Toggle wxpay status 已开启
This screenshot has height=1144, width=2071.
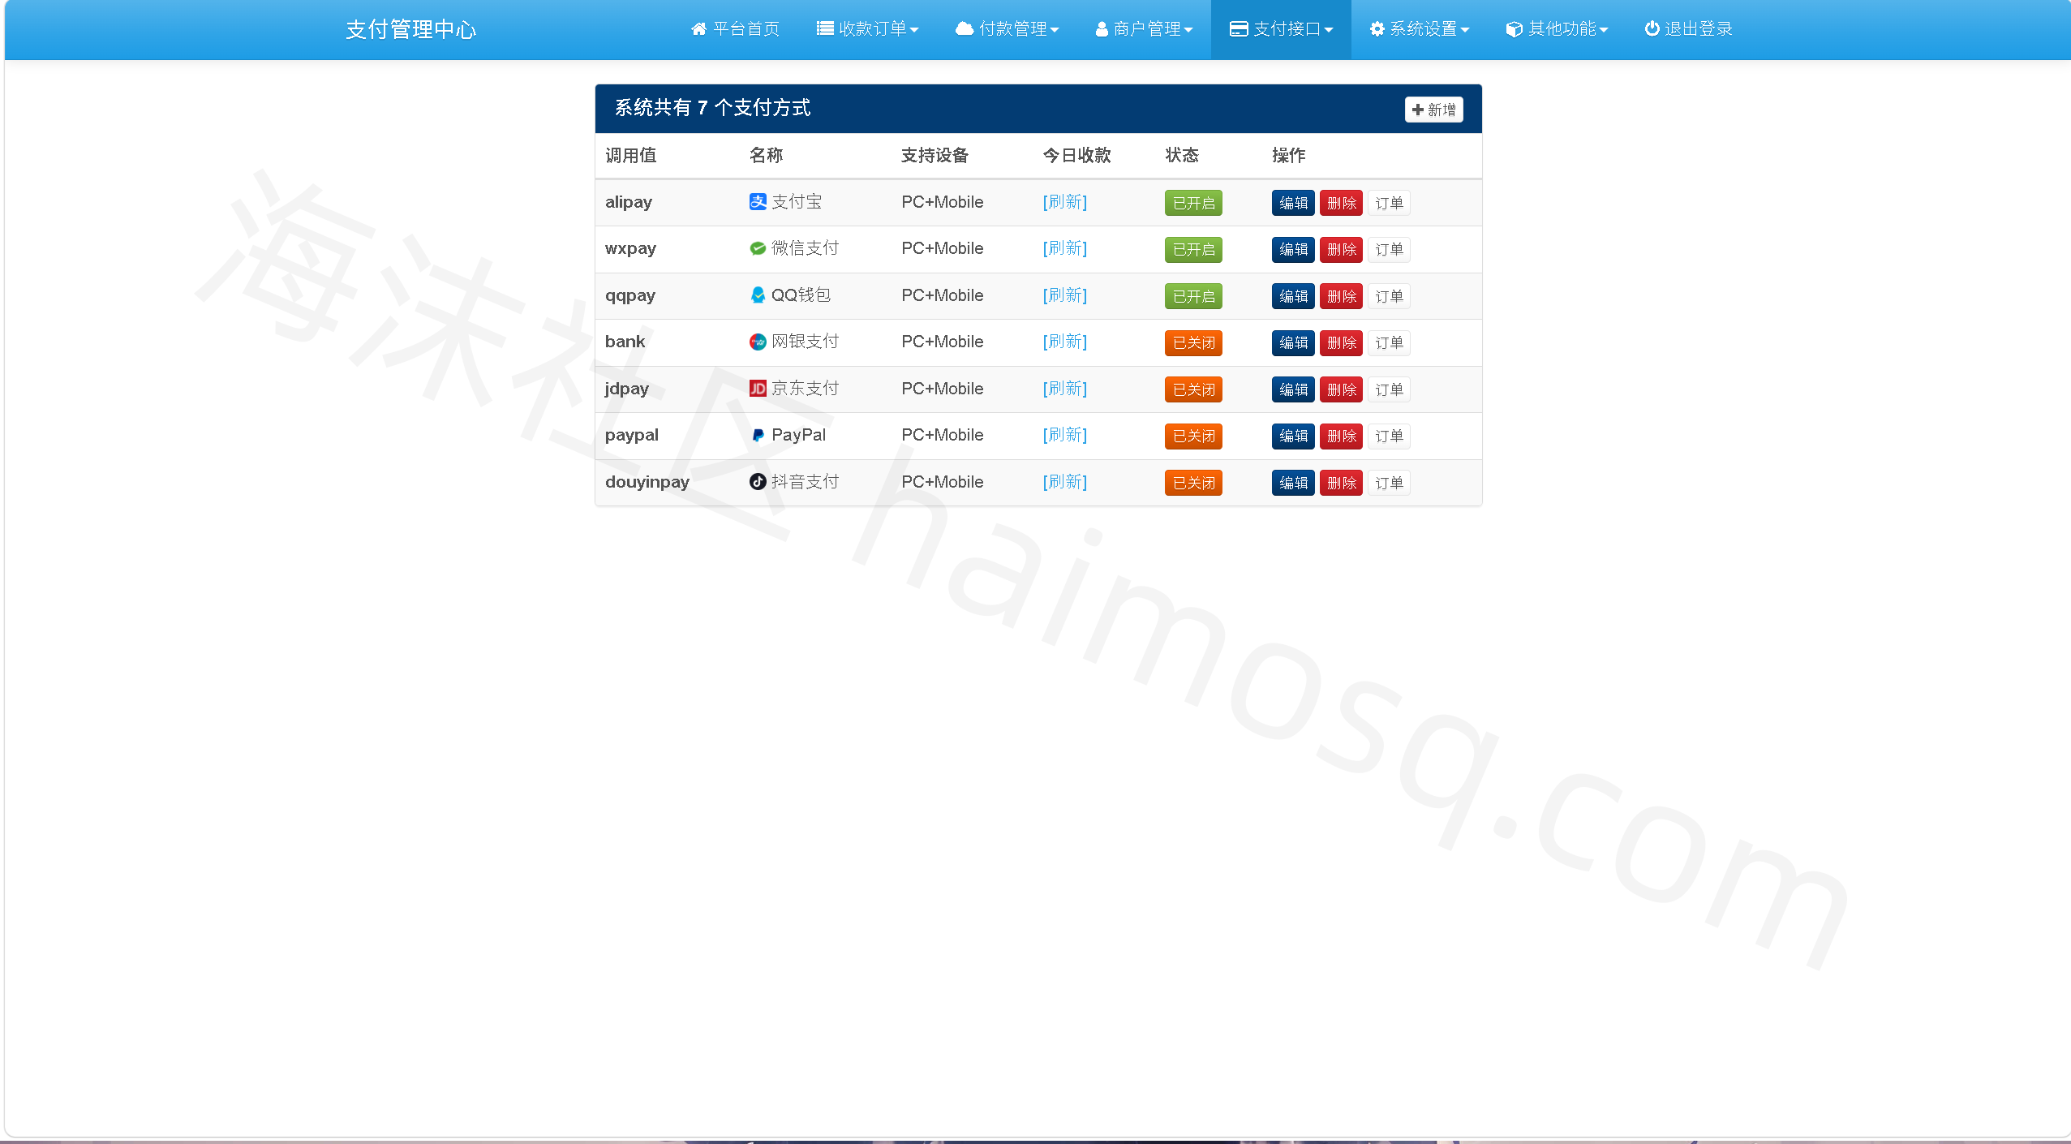pos(1193,250)
